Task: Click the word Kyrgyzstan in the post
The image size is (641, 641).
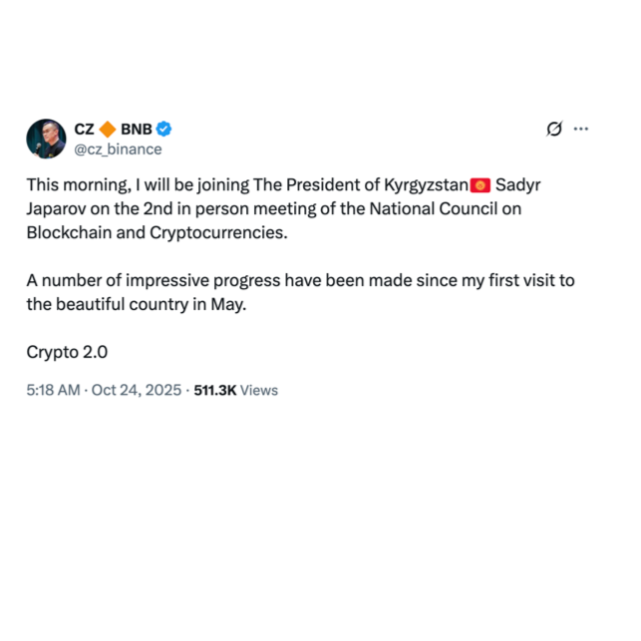Action: tap(426, 186)
